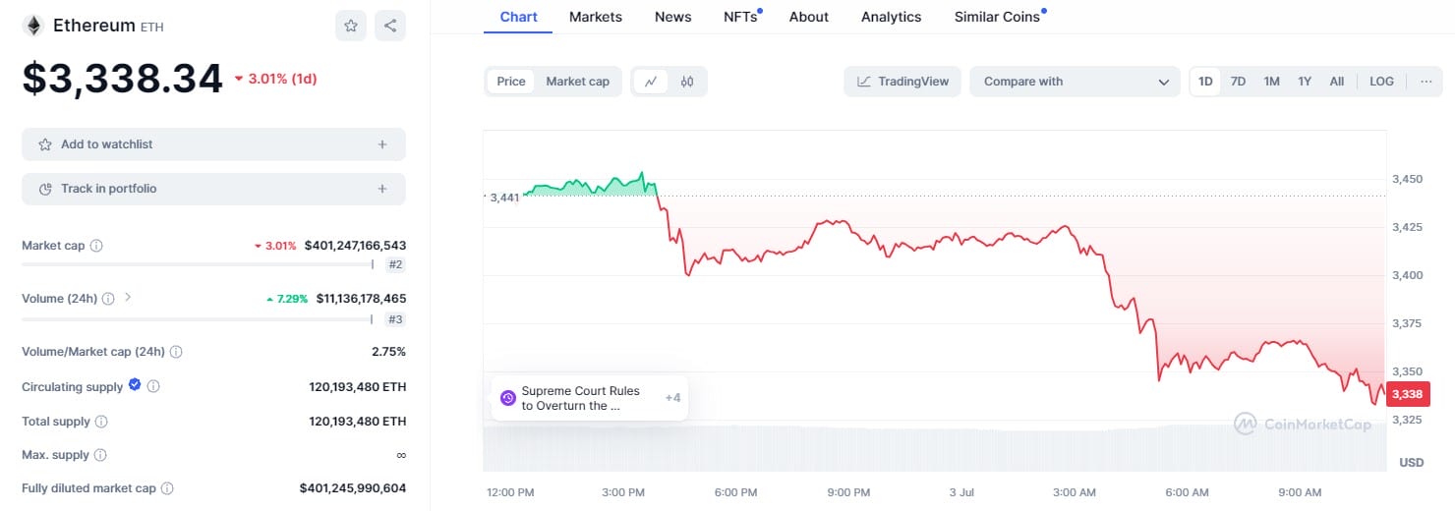Click the Add to watchlist button
The width and height of the screenshot is (1455, 511).
point(213,144)
